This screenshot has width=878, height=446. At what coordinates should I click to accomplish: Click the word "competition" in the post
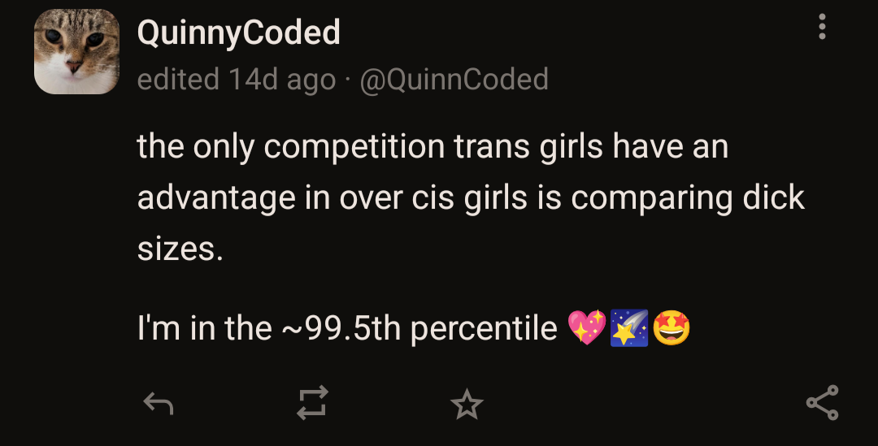pyautogui.click(x=354, y=148)
